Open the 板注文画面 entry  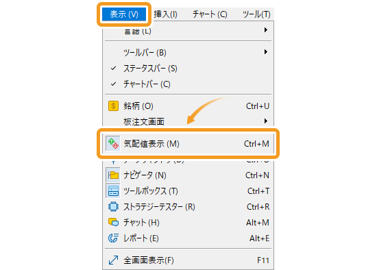188,121
